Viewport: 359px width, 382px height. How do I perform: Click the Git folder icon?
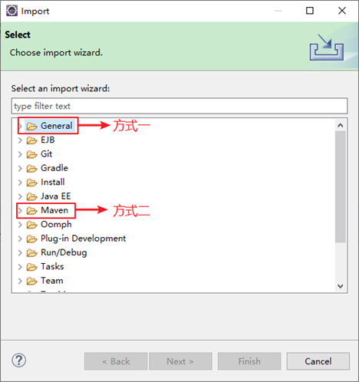[31, 154]
